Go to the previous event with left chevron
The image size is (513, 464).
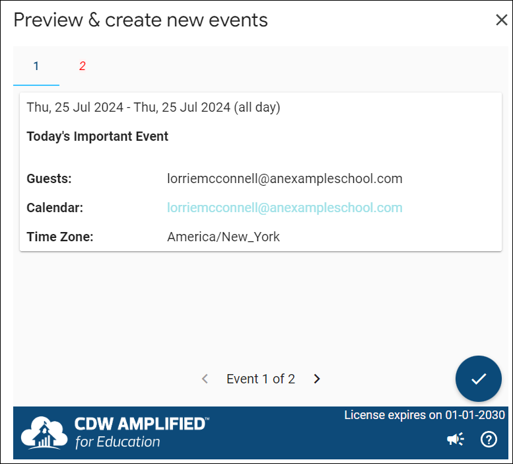coord(205,379)
